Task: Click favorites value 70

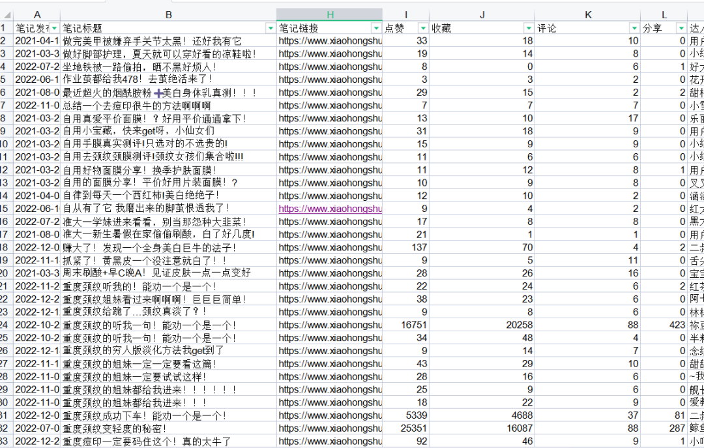Action: pyautogui.click(x=482, y=248)
